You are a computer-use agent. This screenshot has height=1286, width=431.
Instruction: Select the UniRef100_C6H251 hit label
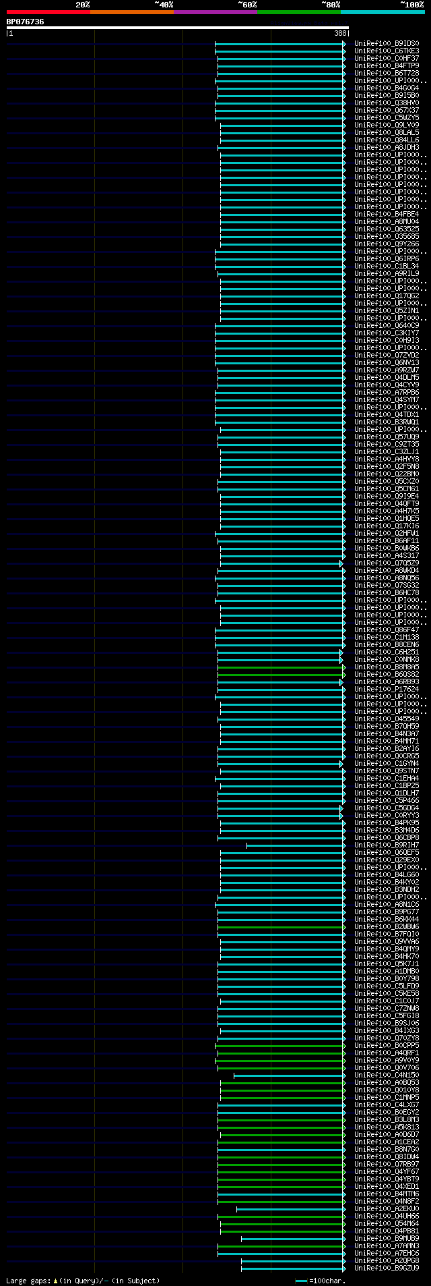coord(387,652)
